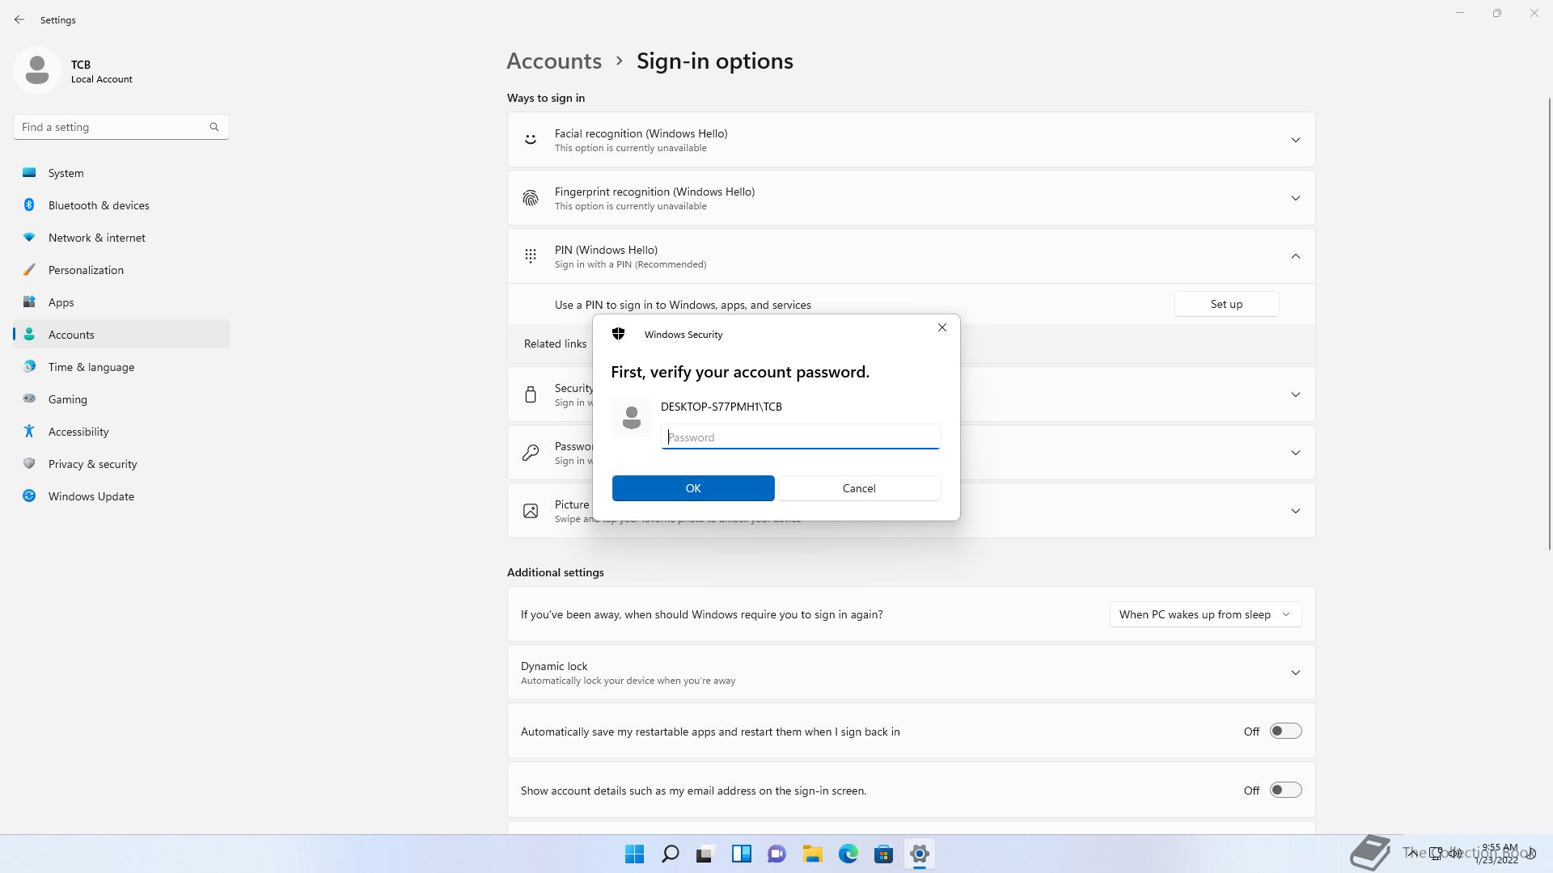Toggle automatically save restartable apps switch
Screen dimensions: 1553x873
tap(1284, 731)
